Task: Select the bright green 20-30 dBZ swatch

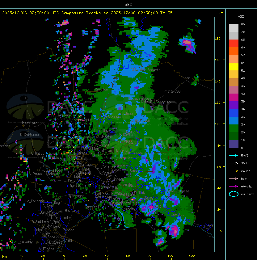Action: click(x=234, y=128)
